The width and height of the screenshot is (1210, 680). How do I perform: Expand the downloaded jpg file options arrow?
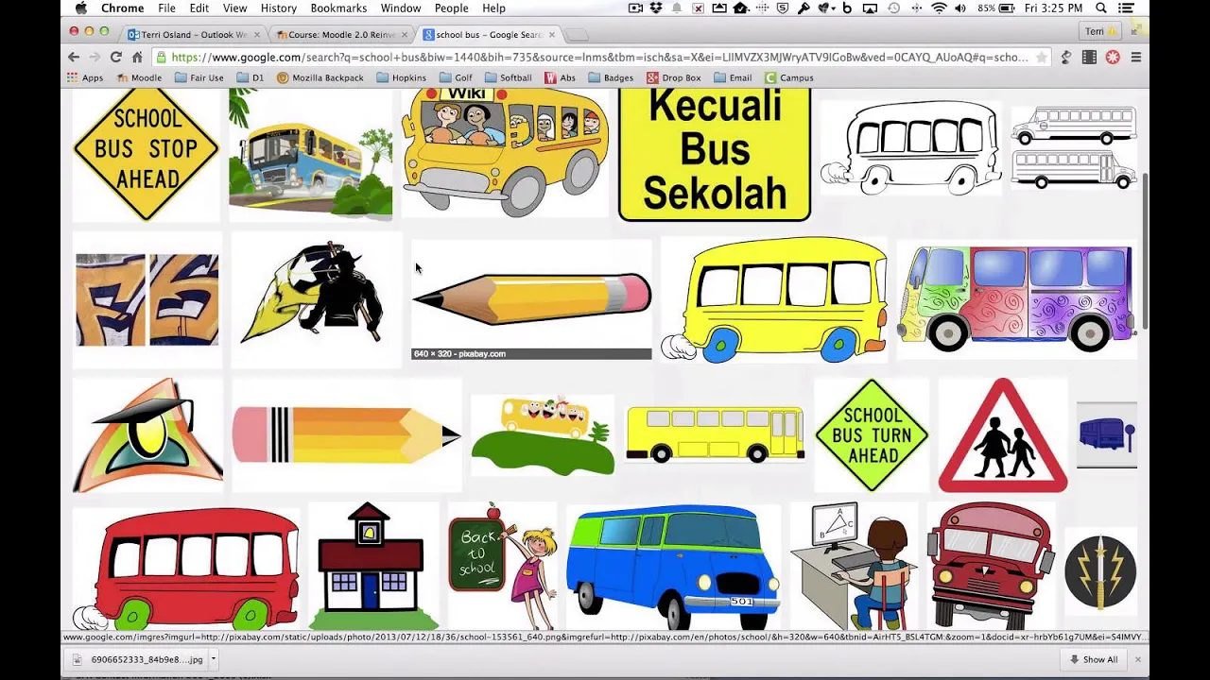coord(214,659)
